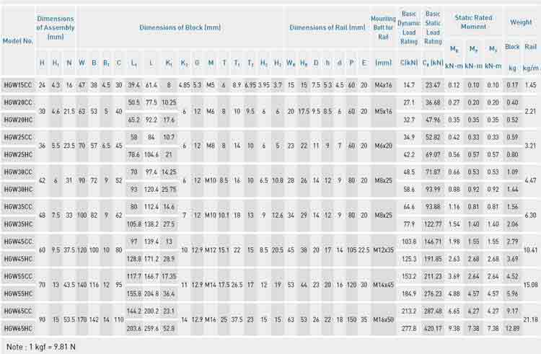Screen dimensions: 541x354
Task: Click static load value 52.82
Action: pyautogui.click(x=433, y=137)
